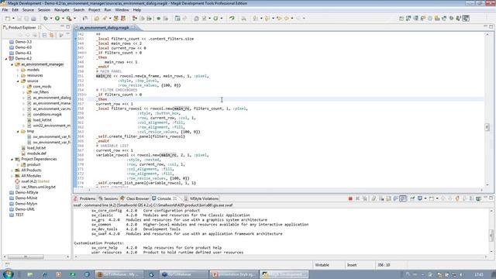Open the Source menu
Viewport: 496px width, 279px height.
(x=28, y=10)
